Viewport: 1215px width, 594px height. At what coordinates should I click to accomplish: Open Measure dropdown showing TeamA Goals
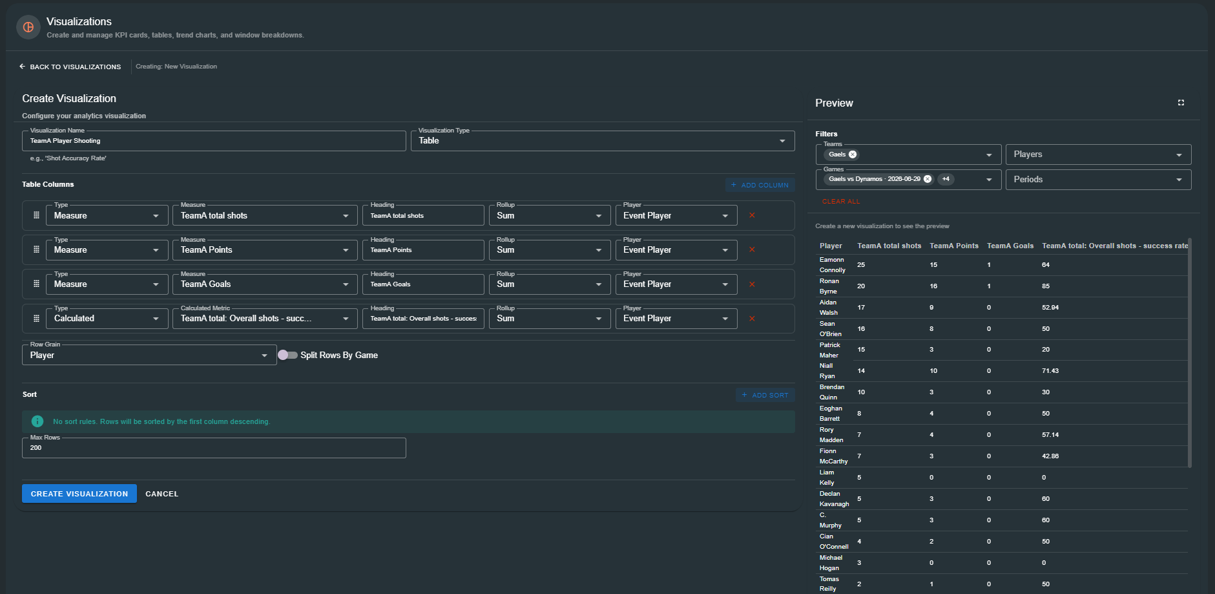265,284
